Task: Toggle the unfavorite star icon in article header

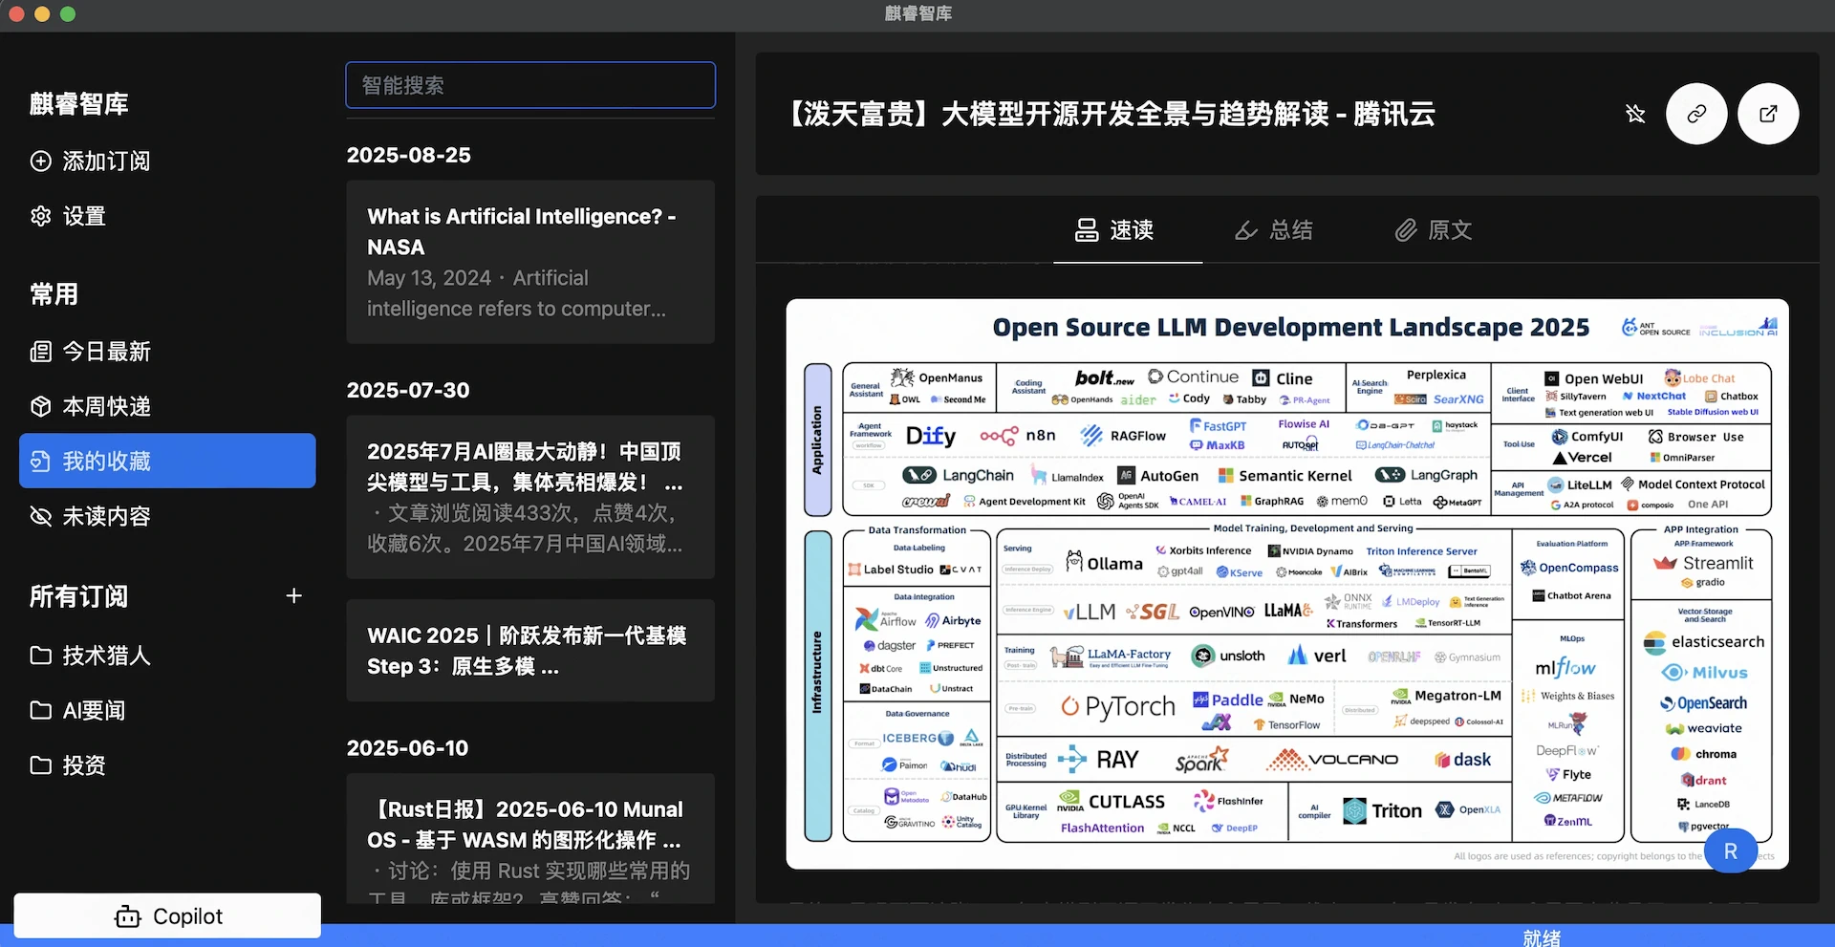Action: pyautogui.click(x=1635, y=114)
